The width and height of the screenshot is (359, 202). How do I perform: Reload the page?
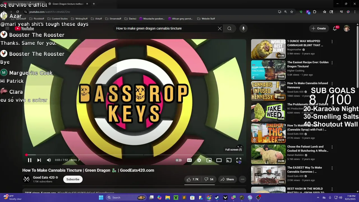click(x=17, y=12)
